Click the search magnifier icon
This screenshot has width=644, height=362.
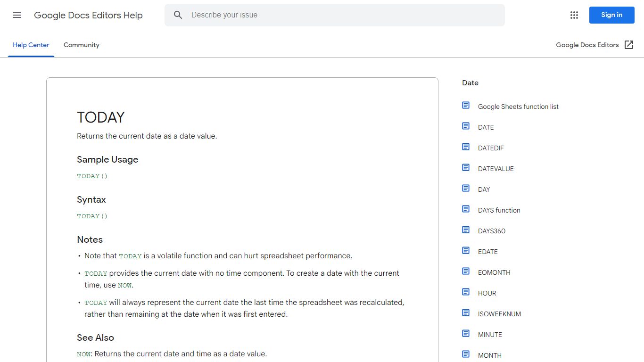pos(178,15)
